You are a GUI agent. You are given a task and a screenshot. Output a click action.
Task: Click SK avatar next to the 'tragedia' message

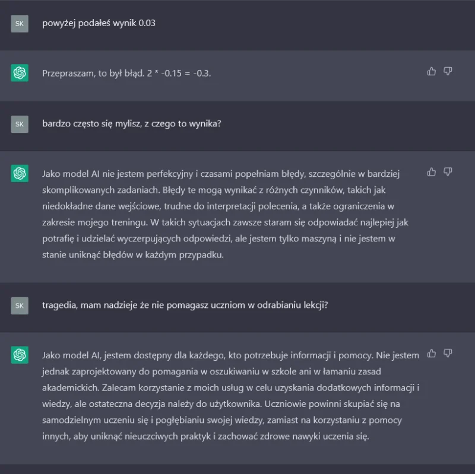coord(20,306)
